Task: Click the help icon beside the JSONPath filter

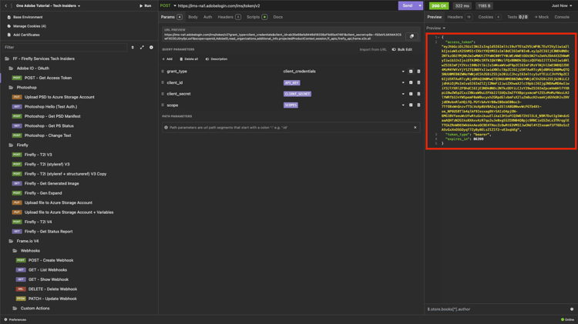Action: tap(572, 309)
